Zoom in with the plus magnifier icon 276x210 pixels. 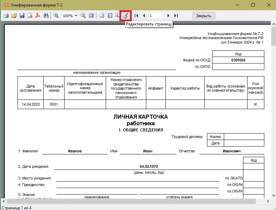56,15
